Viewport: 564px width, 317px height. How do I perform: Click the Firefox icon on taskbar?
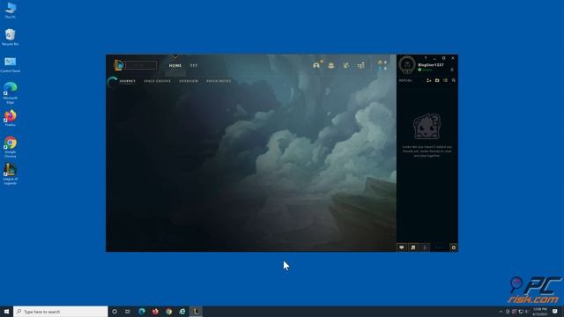pyautogui.click(x=155, y=312)
